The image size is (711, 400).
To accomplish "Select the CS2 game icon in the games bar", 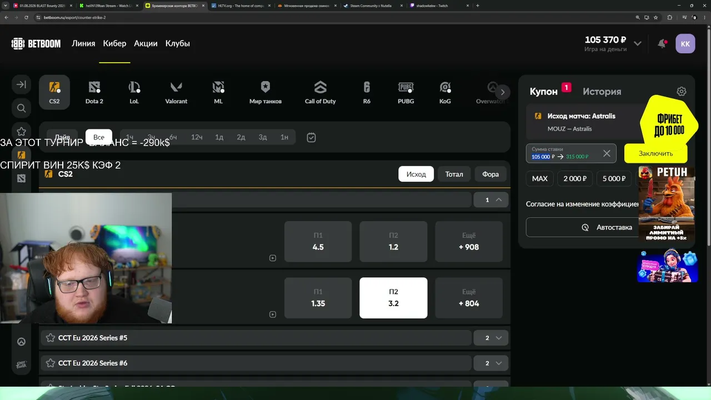I will tap(54, 92).
